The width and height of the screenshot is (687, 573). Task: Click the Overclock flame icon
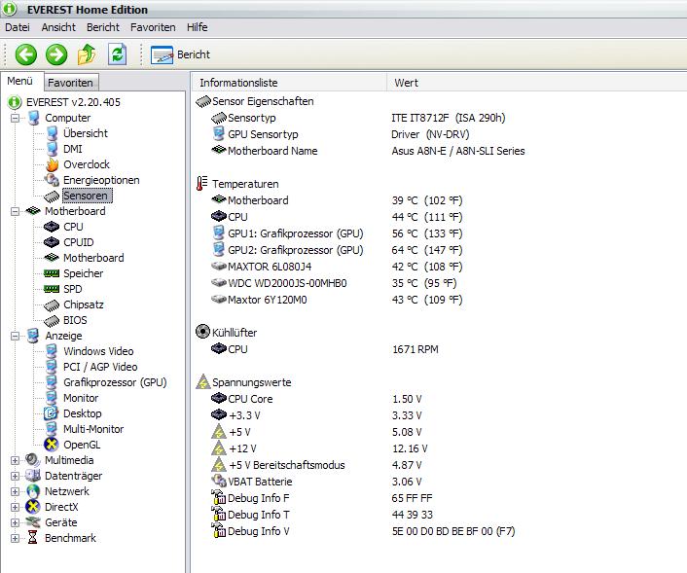(x=53, y=164)
